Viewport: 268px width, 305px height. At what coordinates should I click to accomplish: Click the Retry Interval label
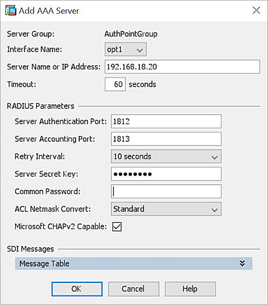[x=40, y=156]
